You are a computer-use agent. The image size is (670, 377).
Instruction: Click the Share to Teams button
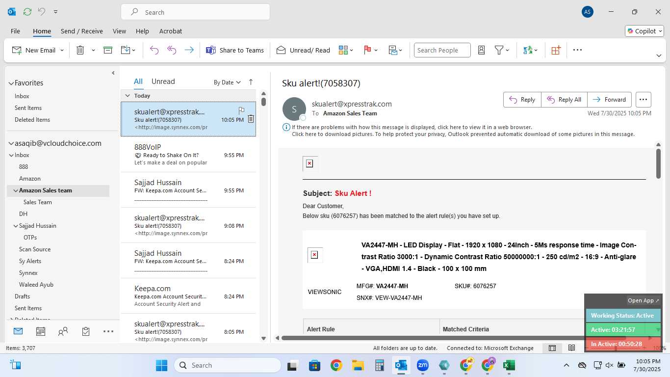pos(235,50)
